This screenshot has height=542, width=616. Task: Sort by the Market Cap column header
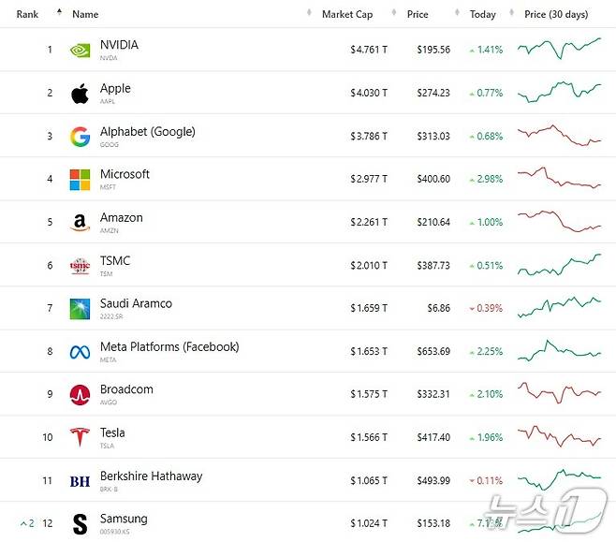[x=346, y=14]
